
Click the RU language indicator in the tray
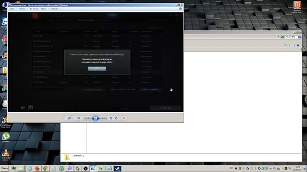pyautogui.click(x=231, y=168)
